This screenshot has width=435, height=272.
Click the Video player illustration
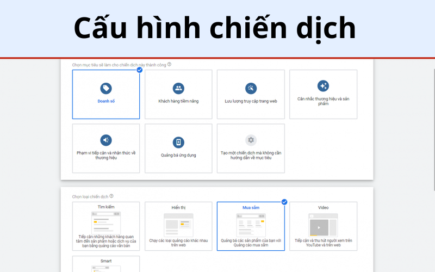[x=323, y=225]
